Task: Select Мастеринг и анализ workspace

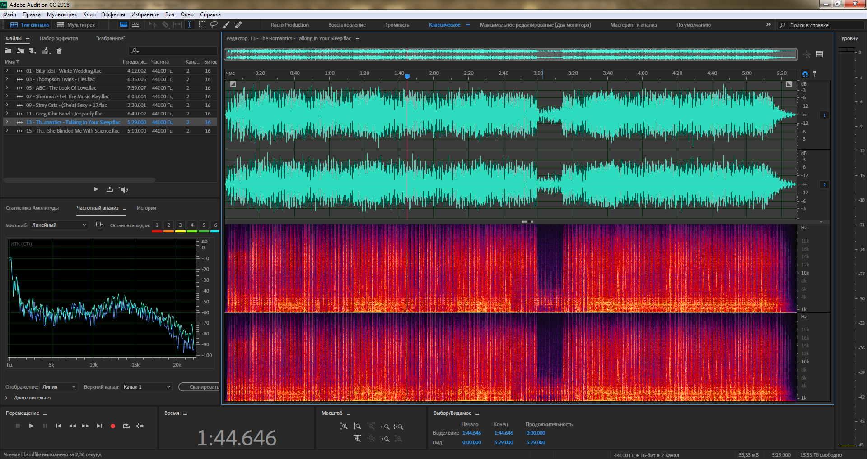Action: pyautogui.click(x=634, y=25)
